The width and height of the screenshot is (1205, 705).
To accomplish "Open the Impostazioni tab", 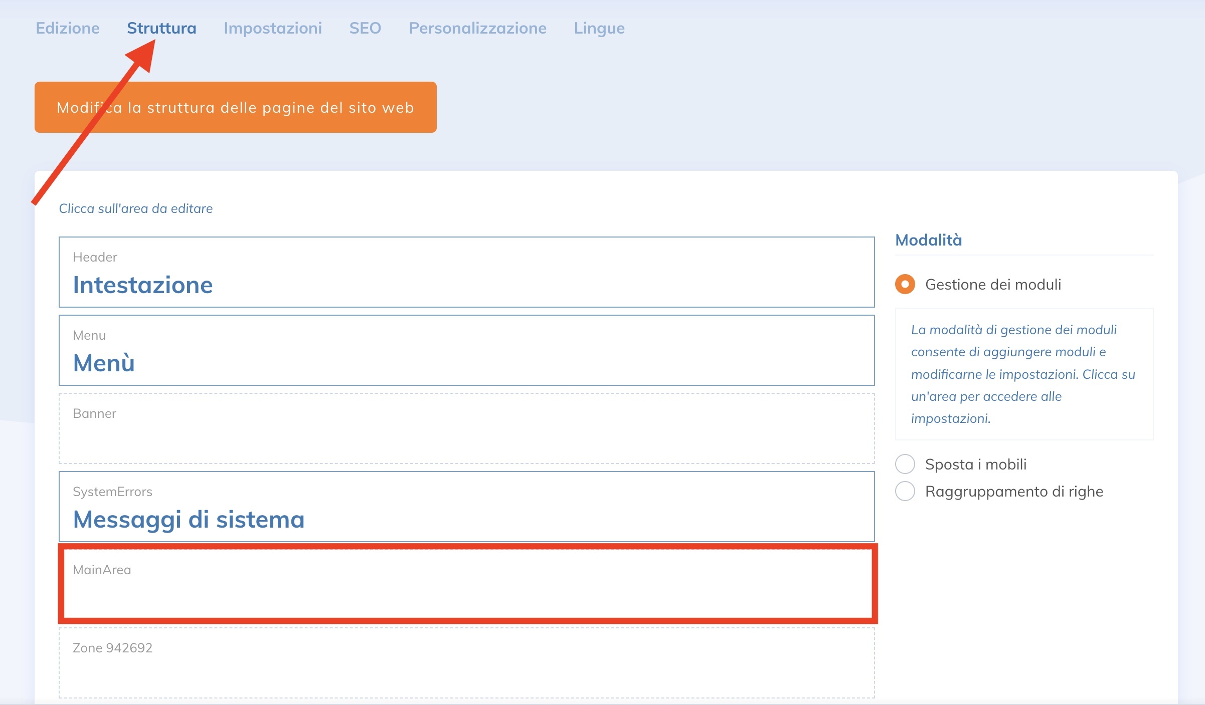I will click(273, 28).
